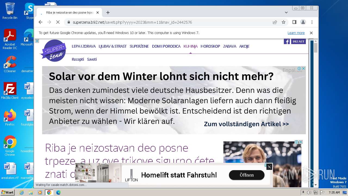Share this page via the share icon

[275, 22]
